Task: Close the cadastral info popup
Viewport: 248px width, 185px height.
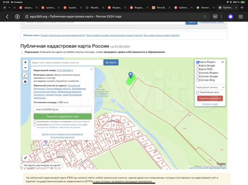Action: pos(91,69)
